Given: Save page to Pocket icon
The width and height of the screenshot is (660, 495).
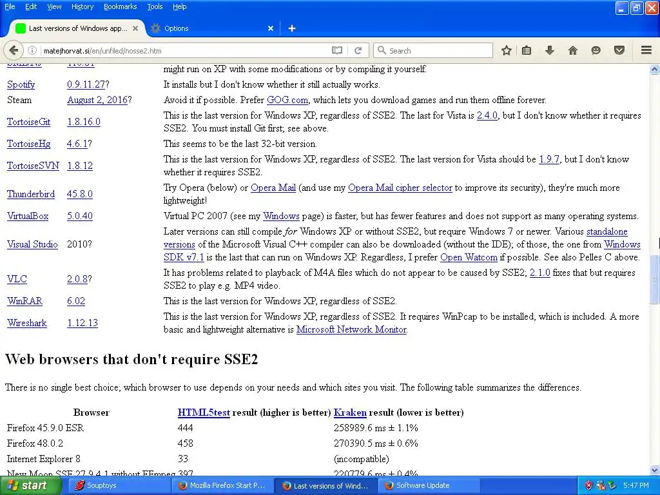Looking at the screenshot, I should [x=619, y=50].
